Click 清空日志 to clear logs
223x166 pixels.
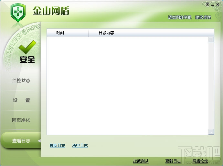[80, 146]
